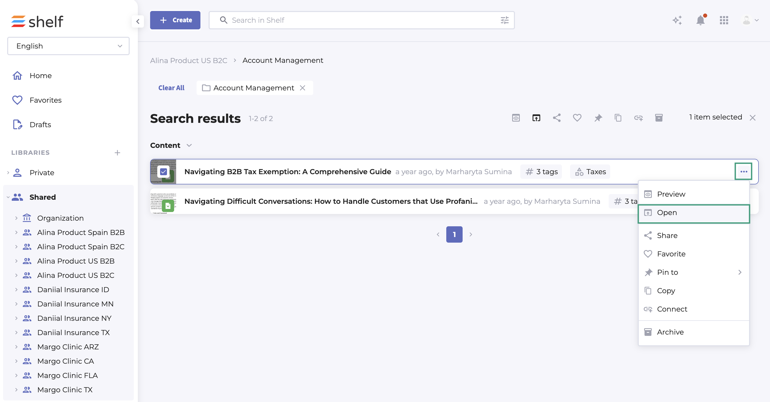Expand the Content sort dropdown
770x402 pixels.
click(189, 145)
